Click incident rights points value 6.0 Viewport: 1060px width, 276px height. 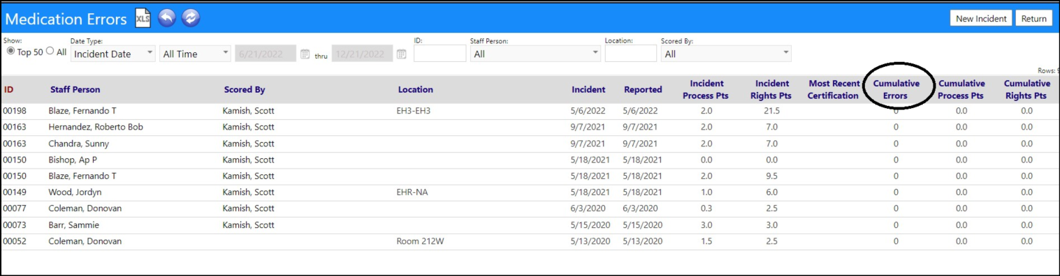point(771,192)
